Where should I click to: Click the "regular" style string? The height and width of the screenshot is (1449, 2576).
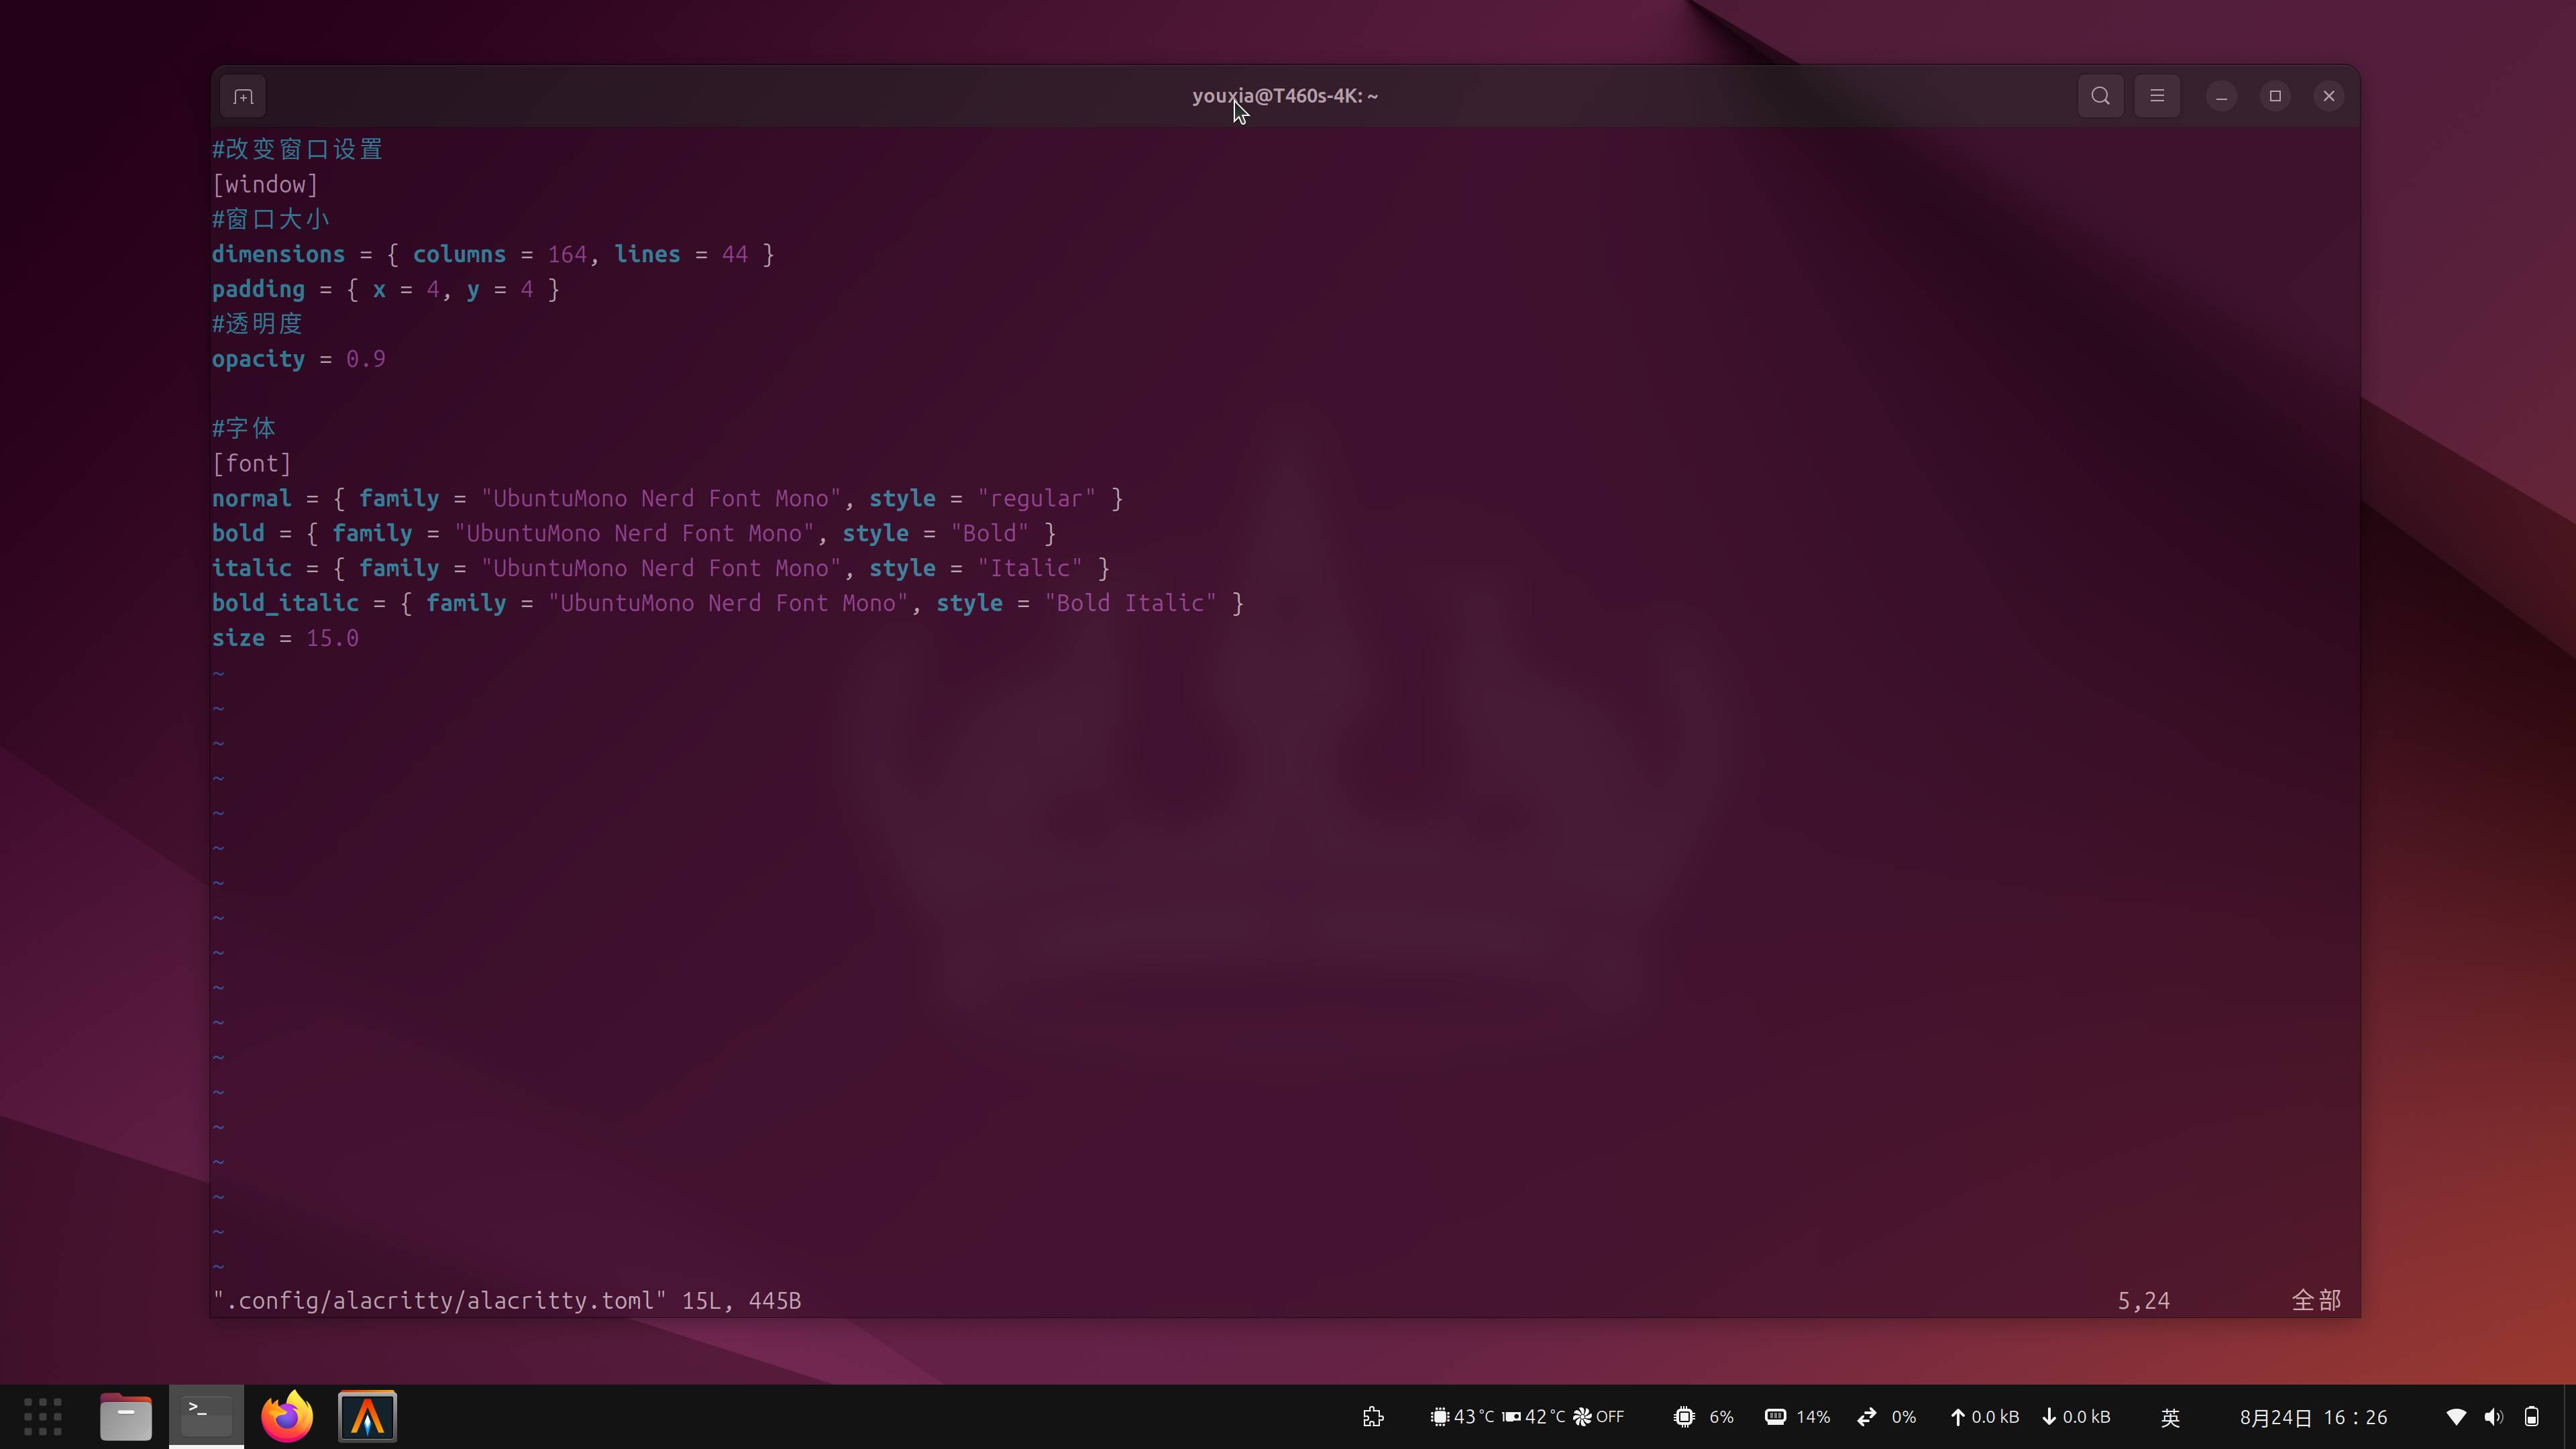1037,499
